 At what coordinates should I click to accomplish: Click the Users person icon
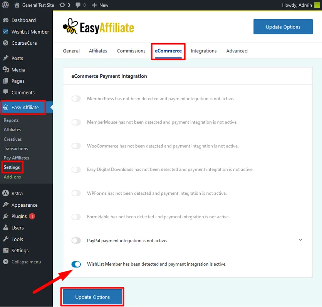click(6, 228)
